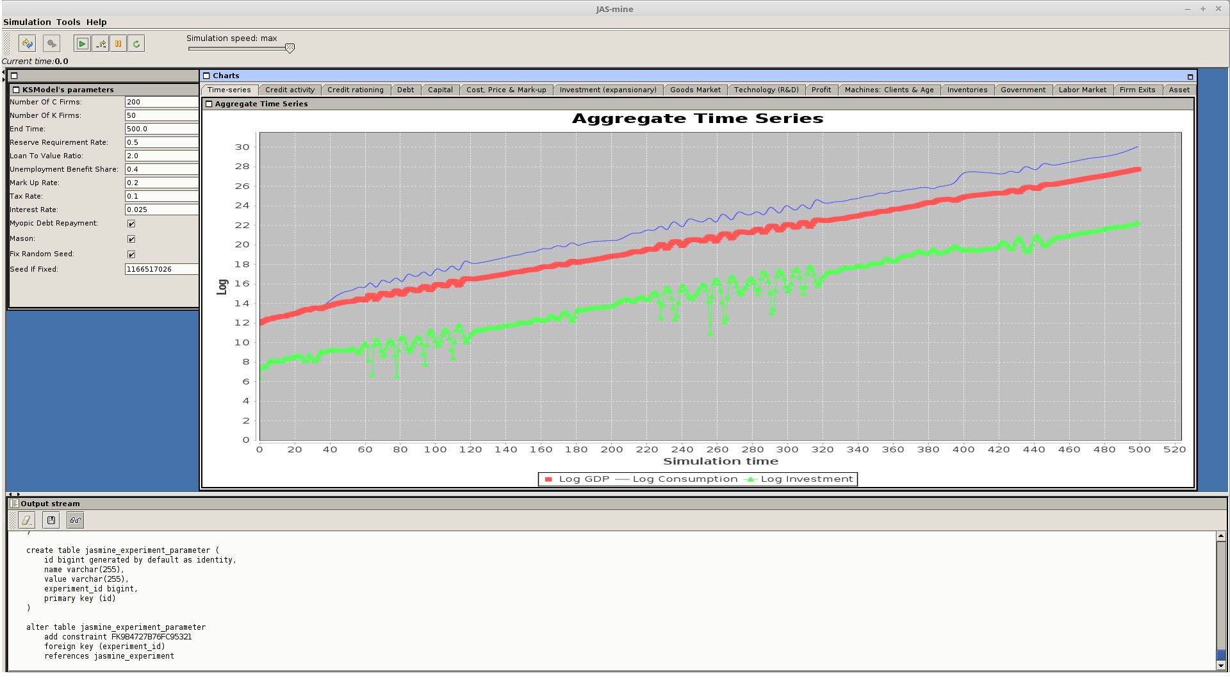This screenshot has height=692, width=1230.
Task: Uncheck the Myopic Debt Repayment checkbox
Action: coord(131,224)
